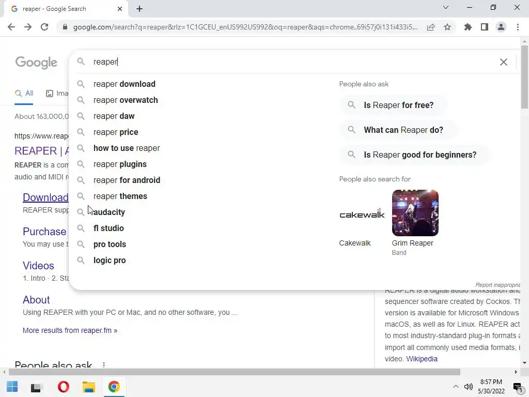Viewport: 529px width, 397px height.
Task: Open the Cakewalk logo thumbnail
Action: point(362,213)
